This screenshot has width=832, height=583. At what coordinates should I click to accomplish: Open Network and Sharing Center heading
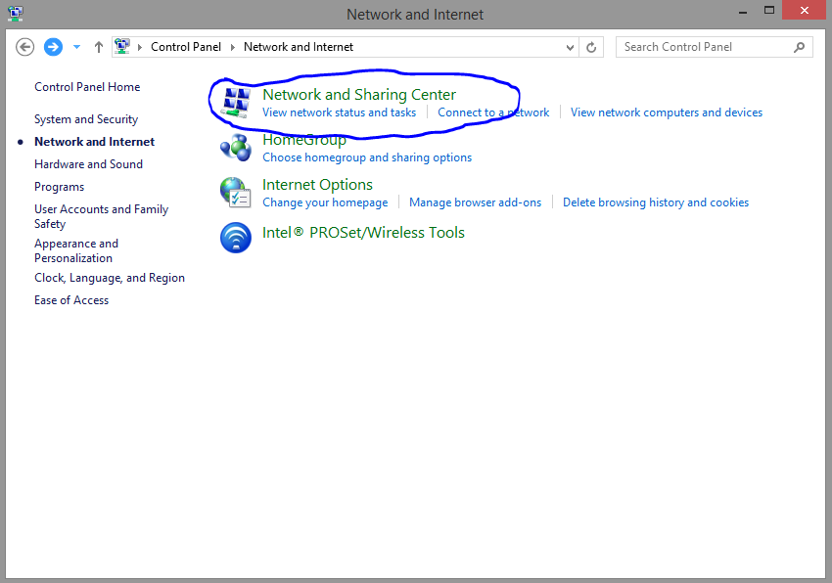(359, 95)
